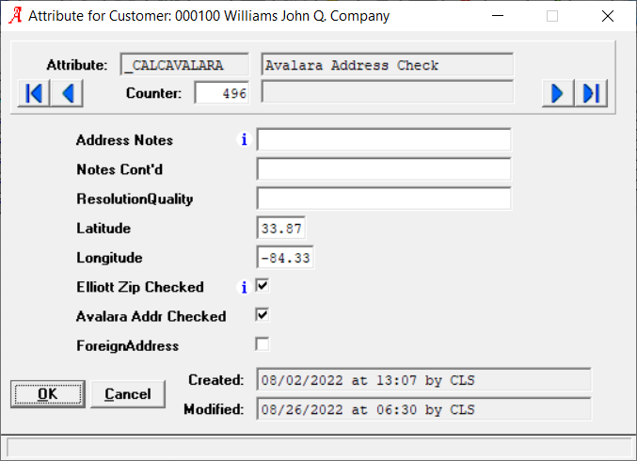Select the Counter field showing 496
This screenshot has height=461, width=637.
point(222,93)
